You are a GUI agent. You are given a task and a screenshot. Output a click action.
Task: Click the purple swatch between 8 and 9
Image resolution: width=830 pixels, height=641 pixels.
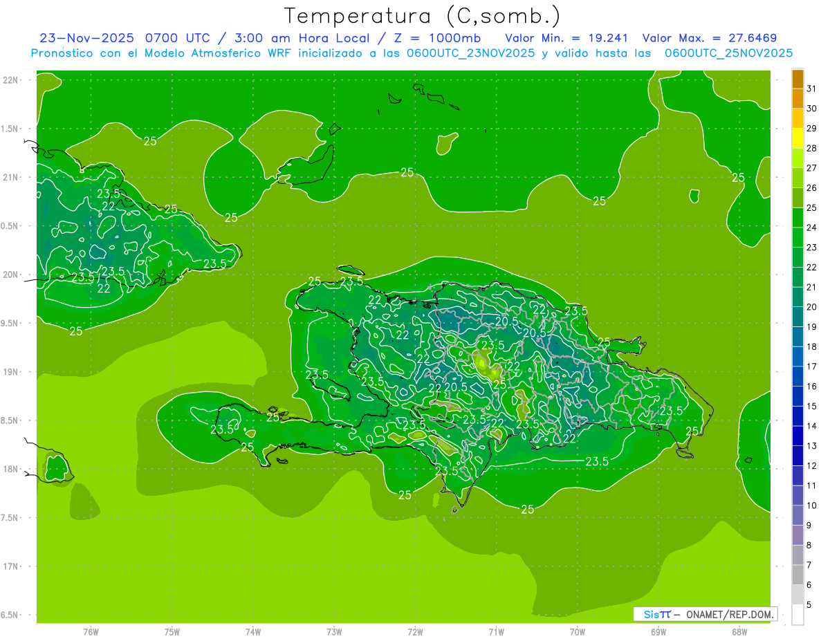[x=797, y=535]
